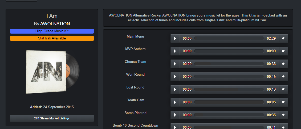
Task: Seek within the Bomb Planted progress bar
Action: point(229,115)
